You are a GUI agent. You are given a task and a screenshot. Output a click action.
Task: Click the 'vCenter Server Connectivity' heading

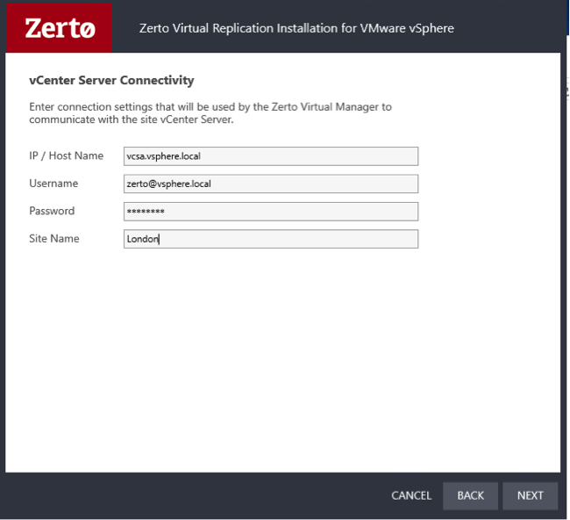(x=111, y=81)
